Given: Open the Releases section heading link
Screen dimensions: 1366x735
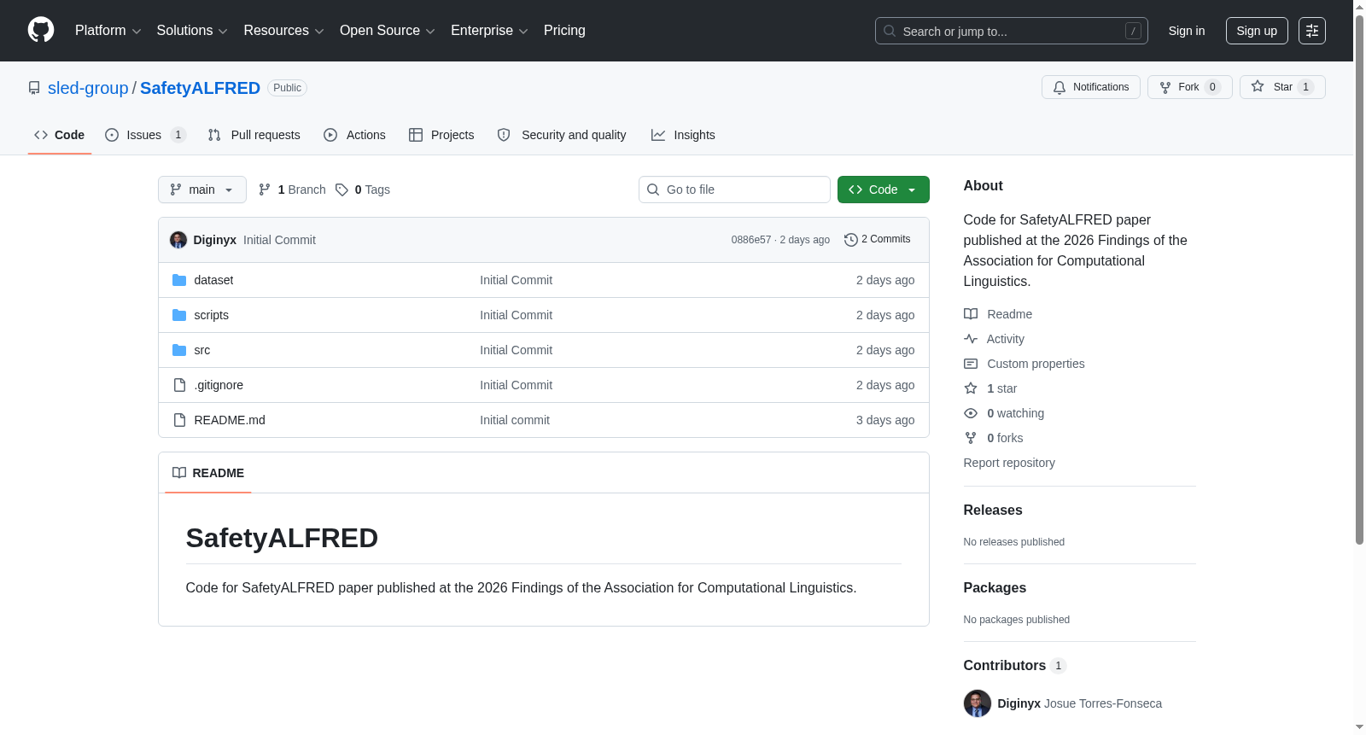Looking at the screenshot, I should tap(993, 510).
